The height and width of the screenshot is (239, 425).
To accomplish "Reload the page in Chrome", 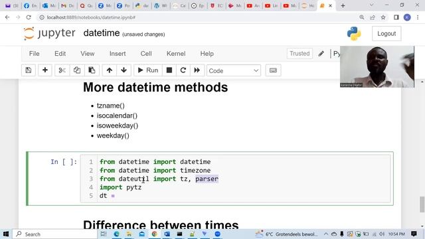I will point(29,17).
